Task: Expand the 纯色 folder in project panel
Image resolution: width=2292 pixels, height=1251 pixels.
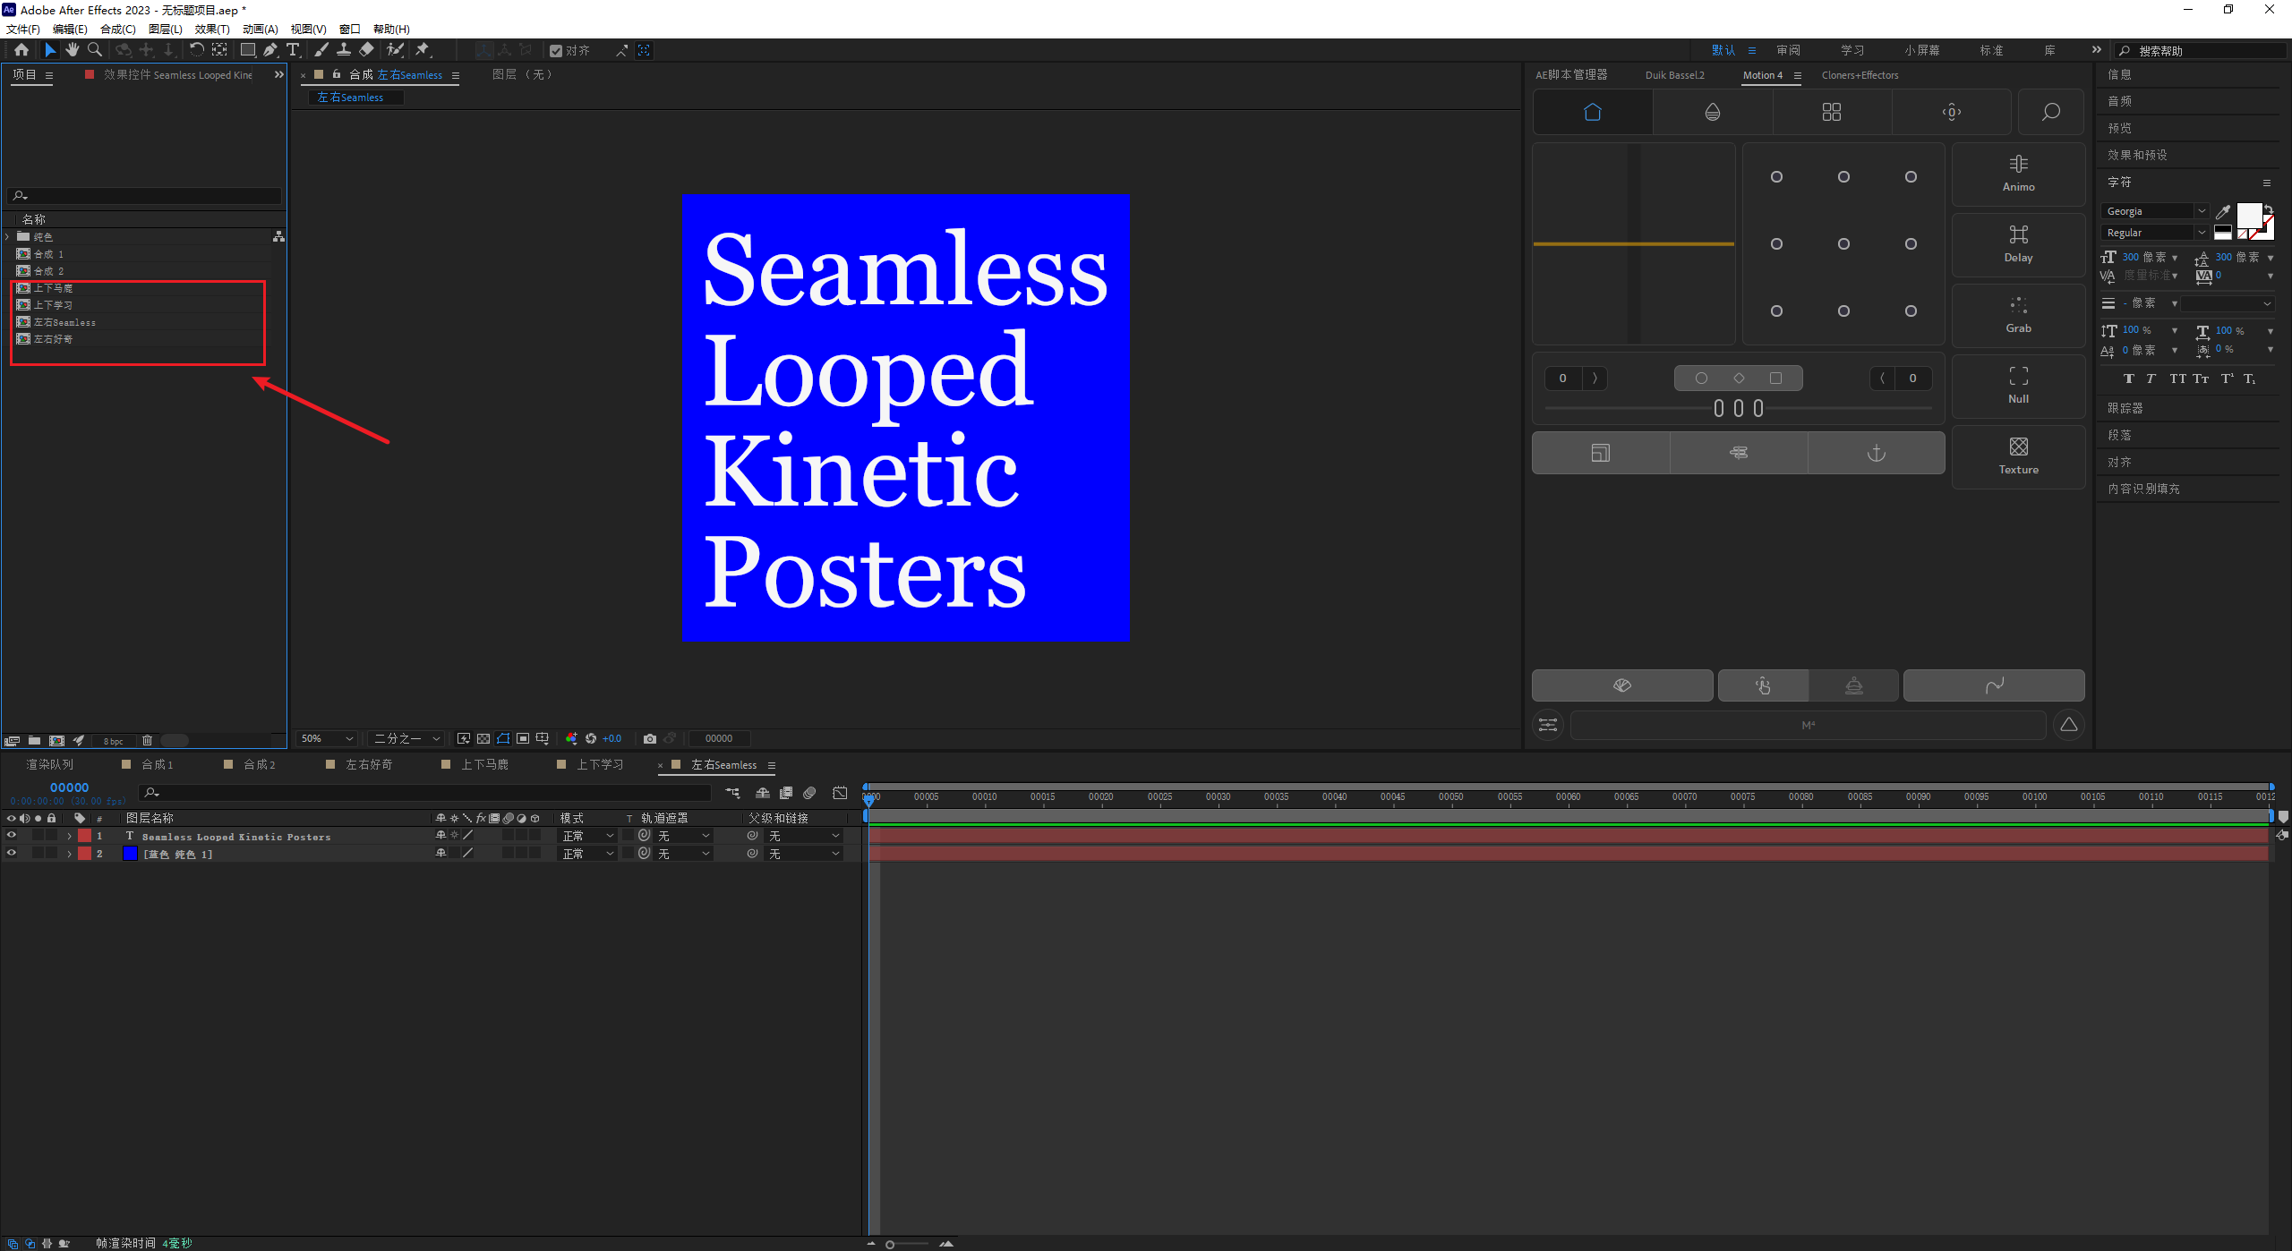Action: (x=8, y=237)
